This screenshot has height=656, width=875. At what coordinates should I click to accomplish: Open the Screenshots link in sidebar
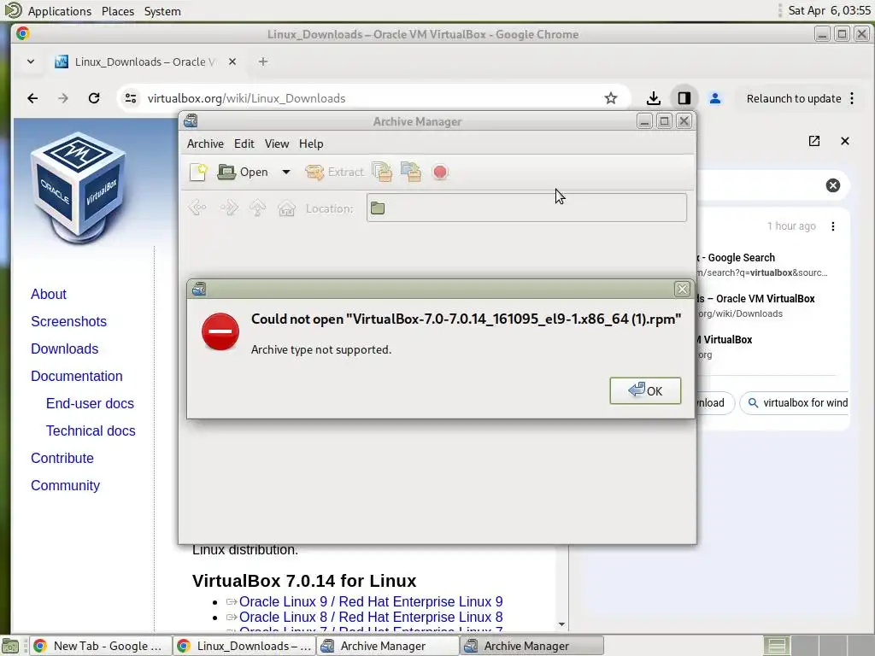point(68,321)
